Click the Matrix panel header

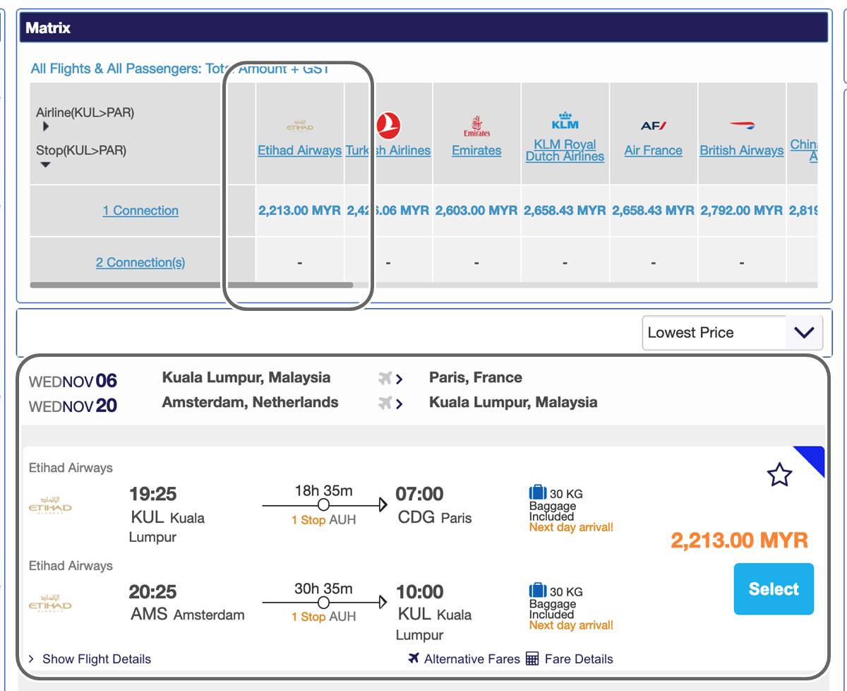point(424,28)
